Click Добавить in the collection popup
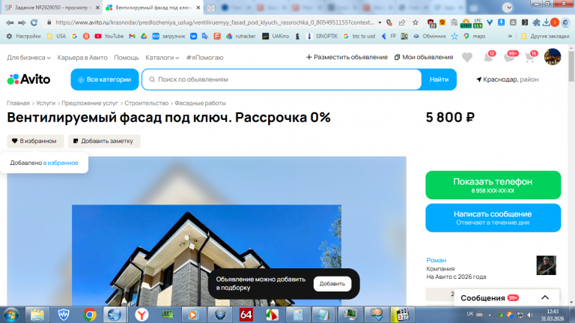Viewport: 575px width, 323px height. 332,284
